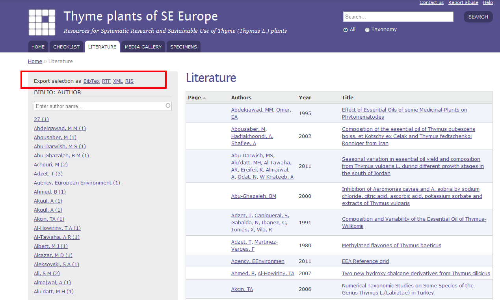Click the Search button

(x=478, y=17)
